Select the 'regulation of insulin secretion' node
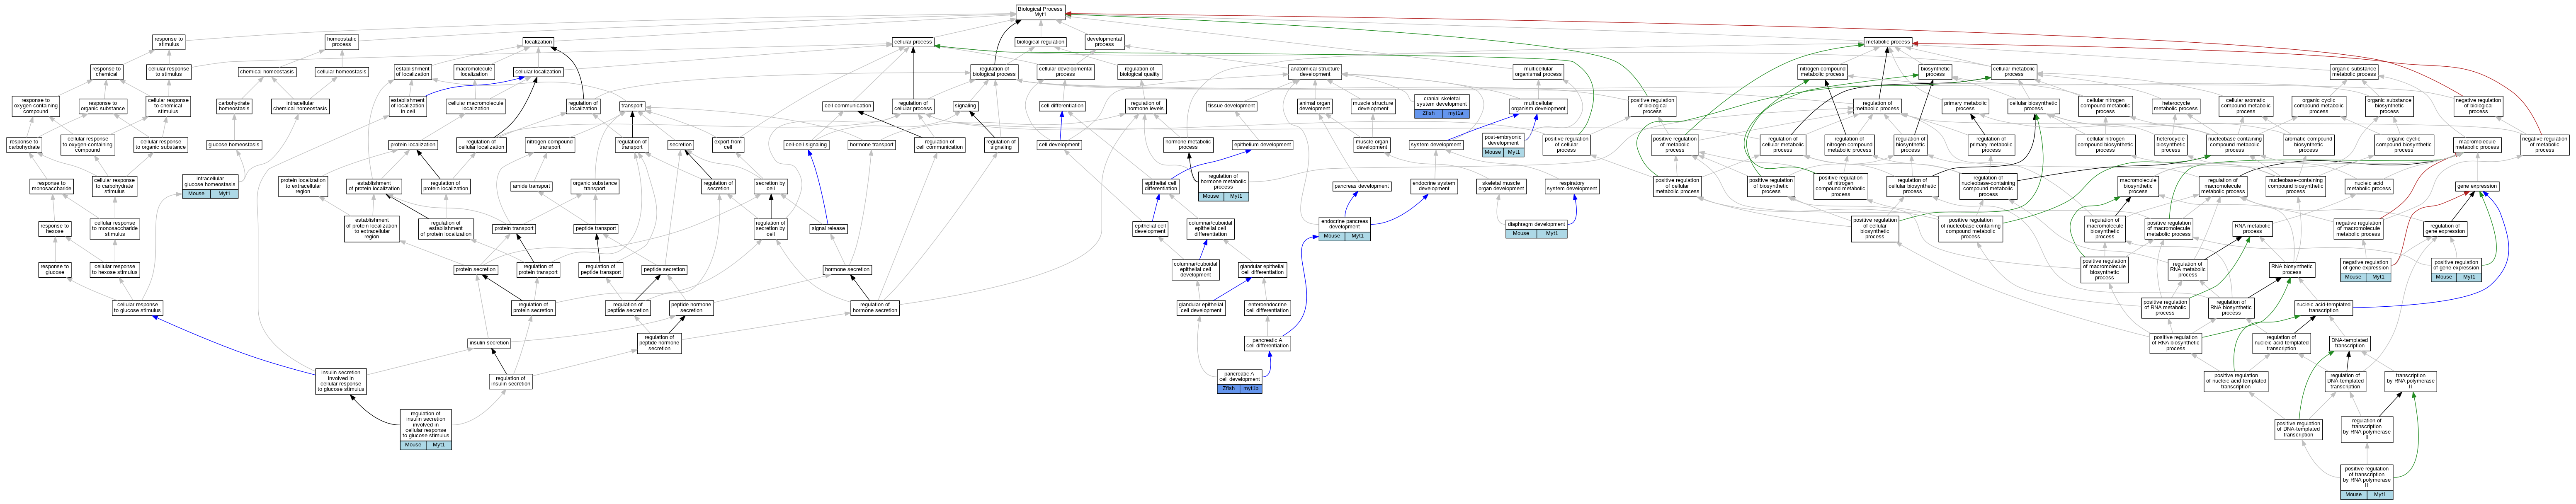Screen dimensions: 2576x504 pos(511,381)
